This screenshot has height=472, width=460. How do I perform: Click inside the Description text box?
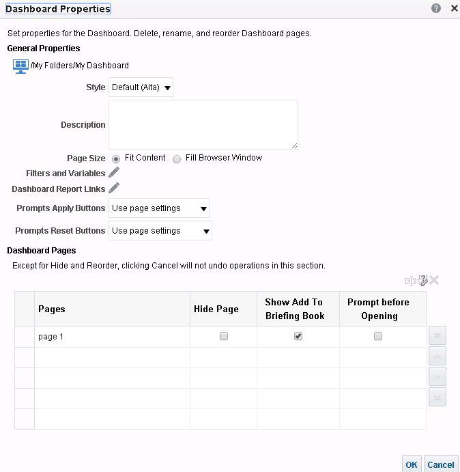coord(203,124)
